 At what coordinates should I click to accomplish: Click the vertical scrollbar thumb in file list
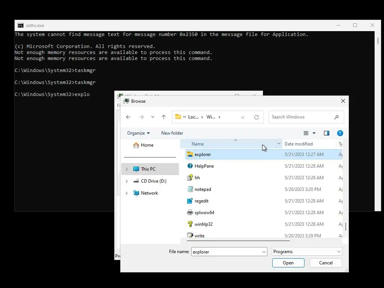tap(345, 226)
